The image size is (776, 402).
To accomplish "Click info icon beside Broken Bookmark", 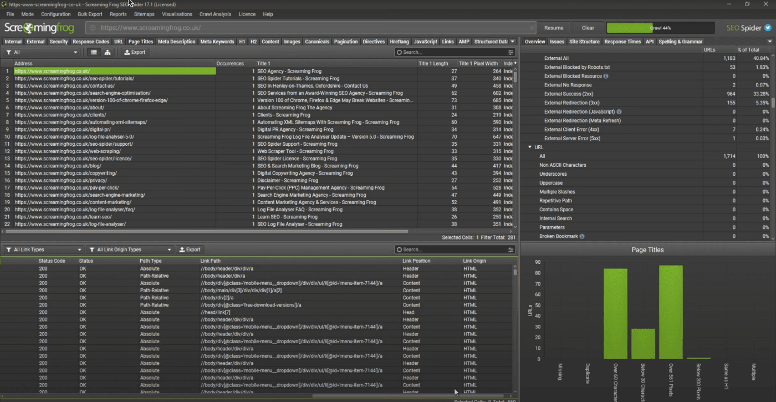I will click(x=582, y=236).
